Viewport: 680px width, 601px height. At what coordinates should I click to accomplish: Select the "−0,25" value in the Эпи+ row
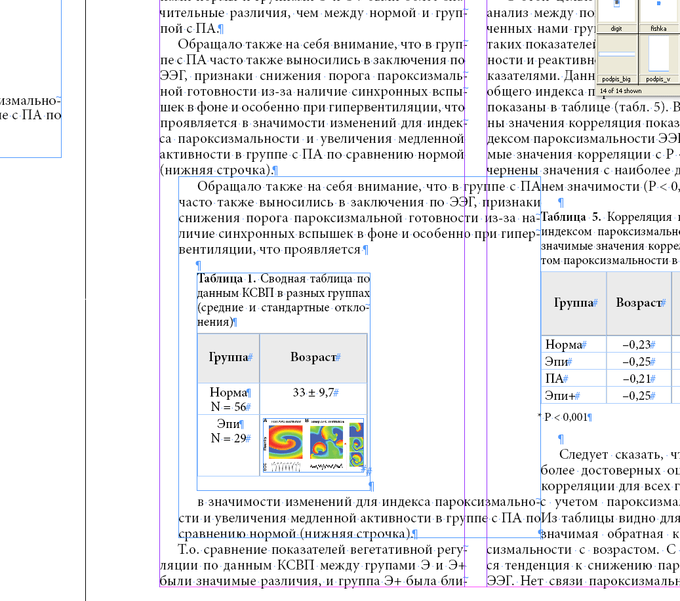pos(636,396)
